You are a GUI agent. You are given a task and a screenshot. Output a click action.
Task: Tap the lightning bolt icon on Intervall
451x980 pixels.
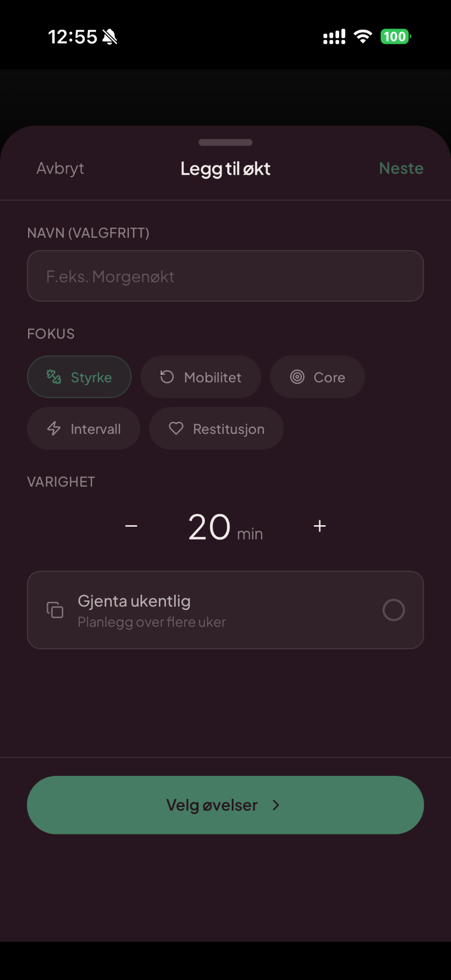click(x=54, y=429)
